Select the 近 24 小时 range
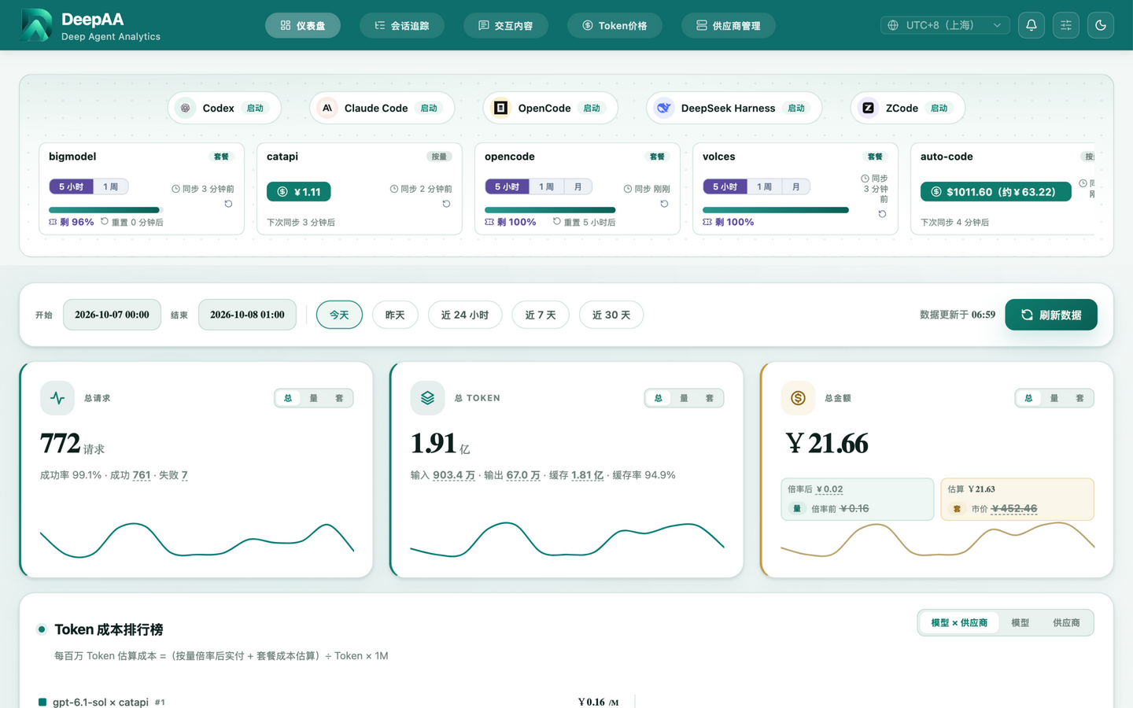 pos(465,315)
